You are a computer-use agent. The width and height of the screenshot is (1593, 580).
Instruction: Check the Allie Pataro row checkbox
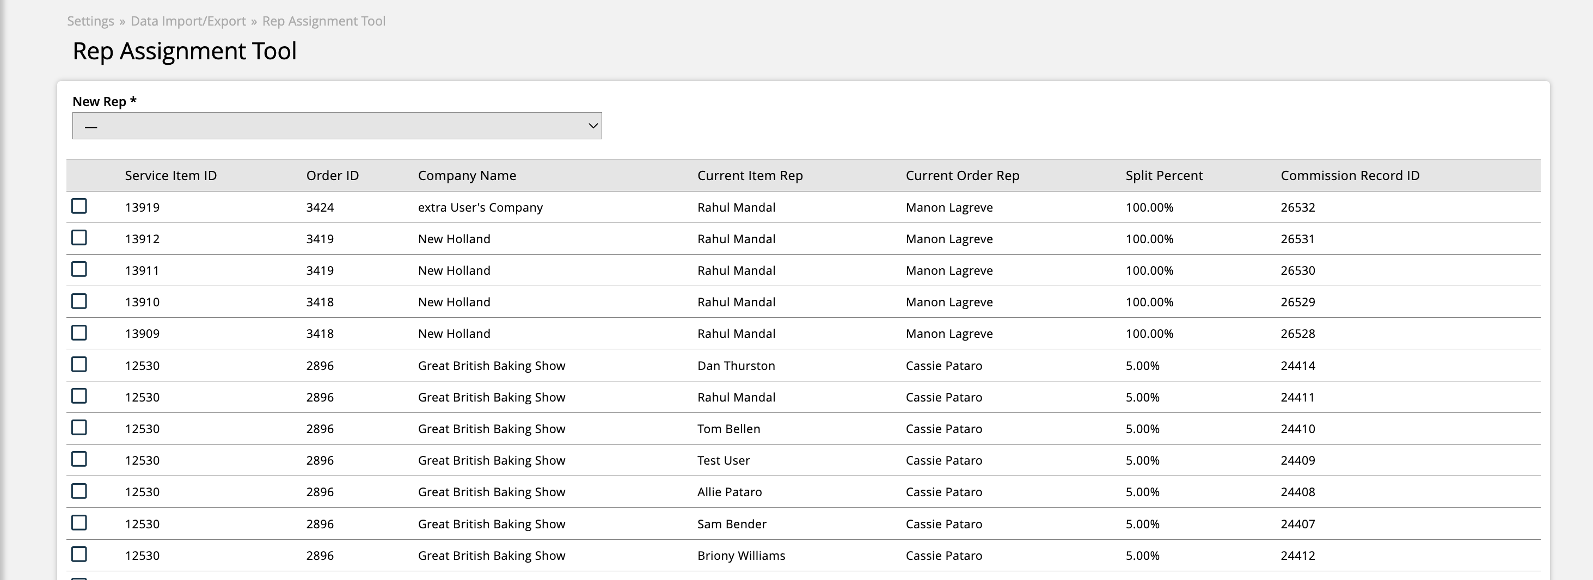79,491
